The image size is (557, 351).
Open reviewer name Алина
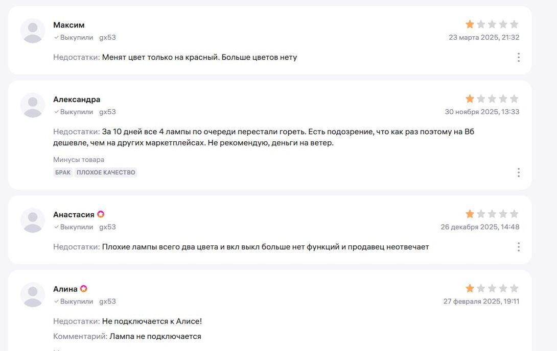coord(65,289)
